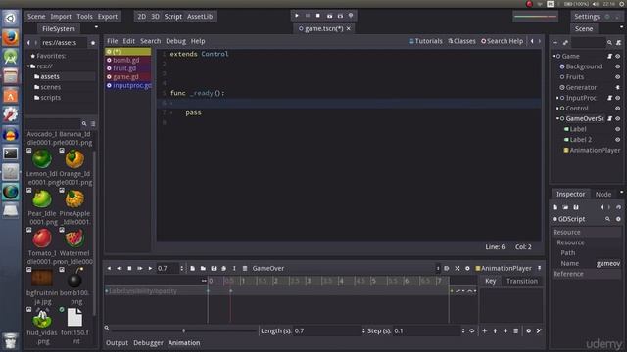Click the 3 second mark on timeline ruler

click(x=309, y=281)
